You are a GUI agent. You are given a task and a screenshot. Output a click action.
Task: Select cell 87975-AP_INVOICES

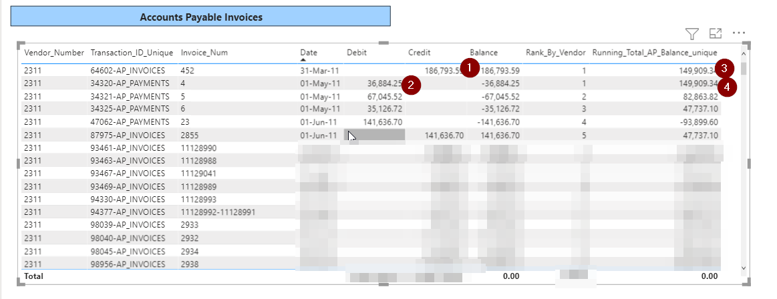tap(128, 135)
